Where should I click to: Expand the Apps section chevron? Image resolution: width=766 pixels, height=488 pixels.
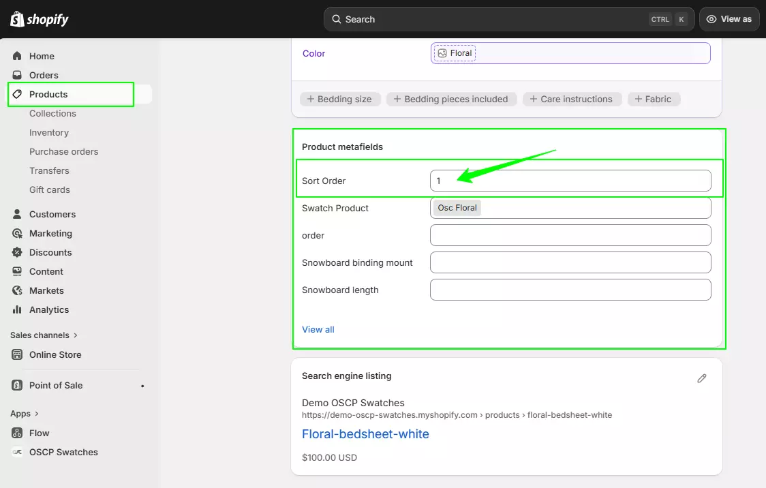tap(37, 414)
